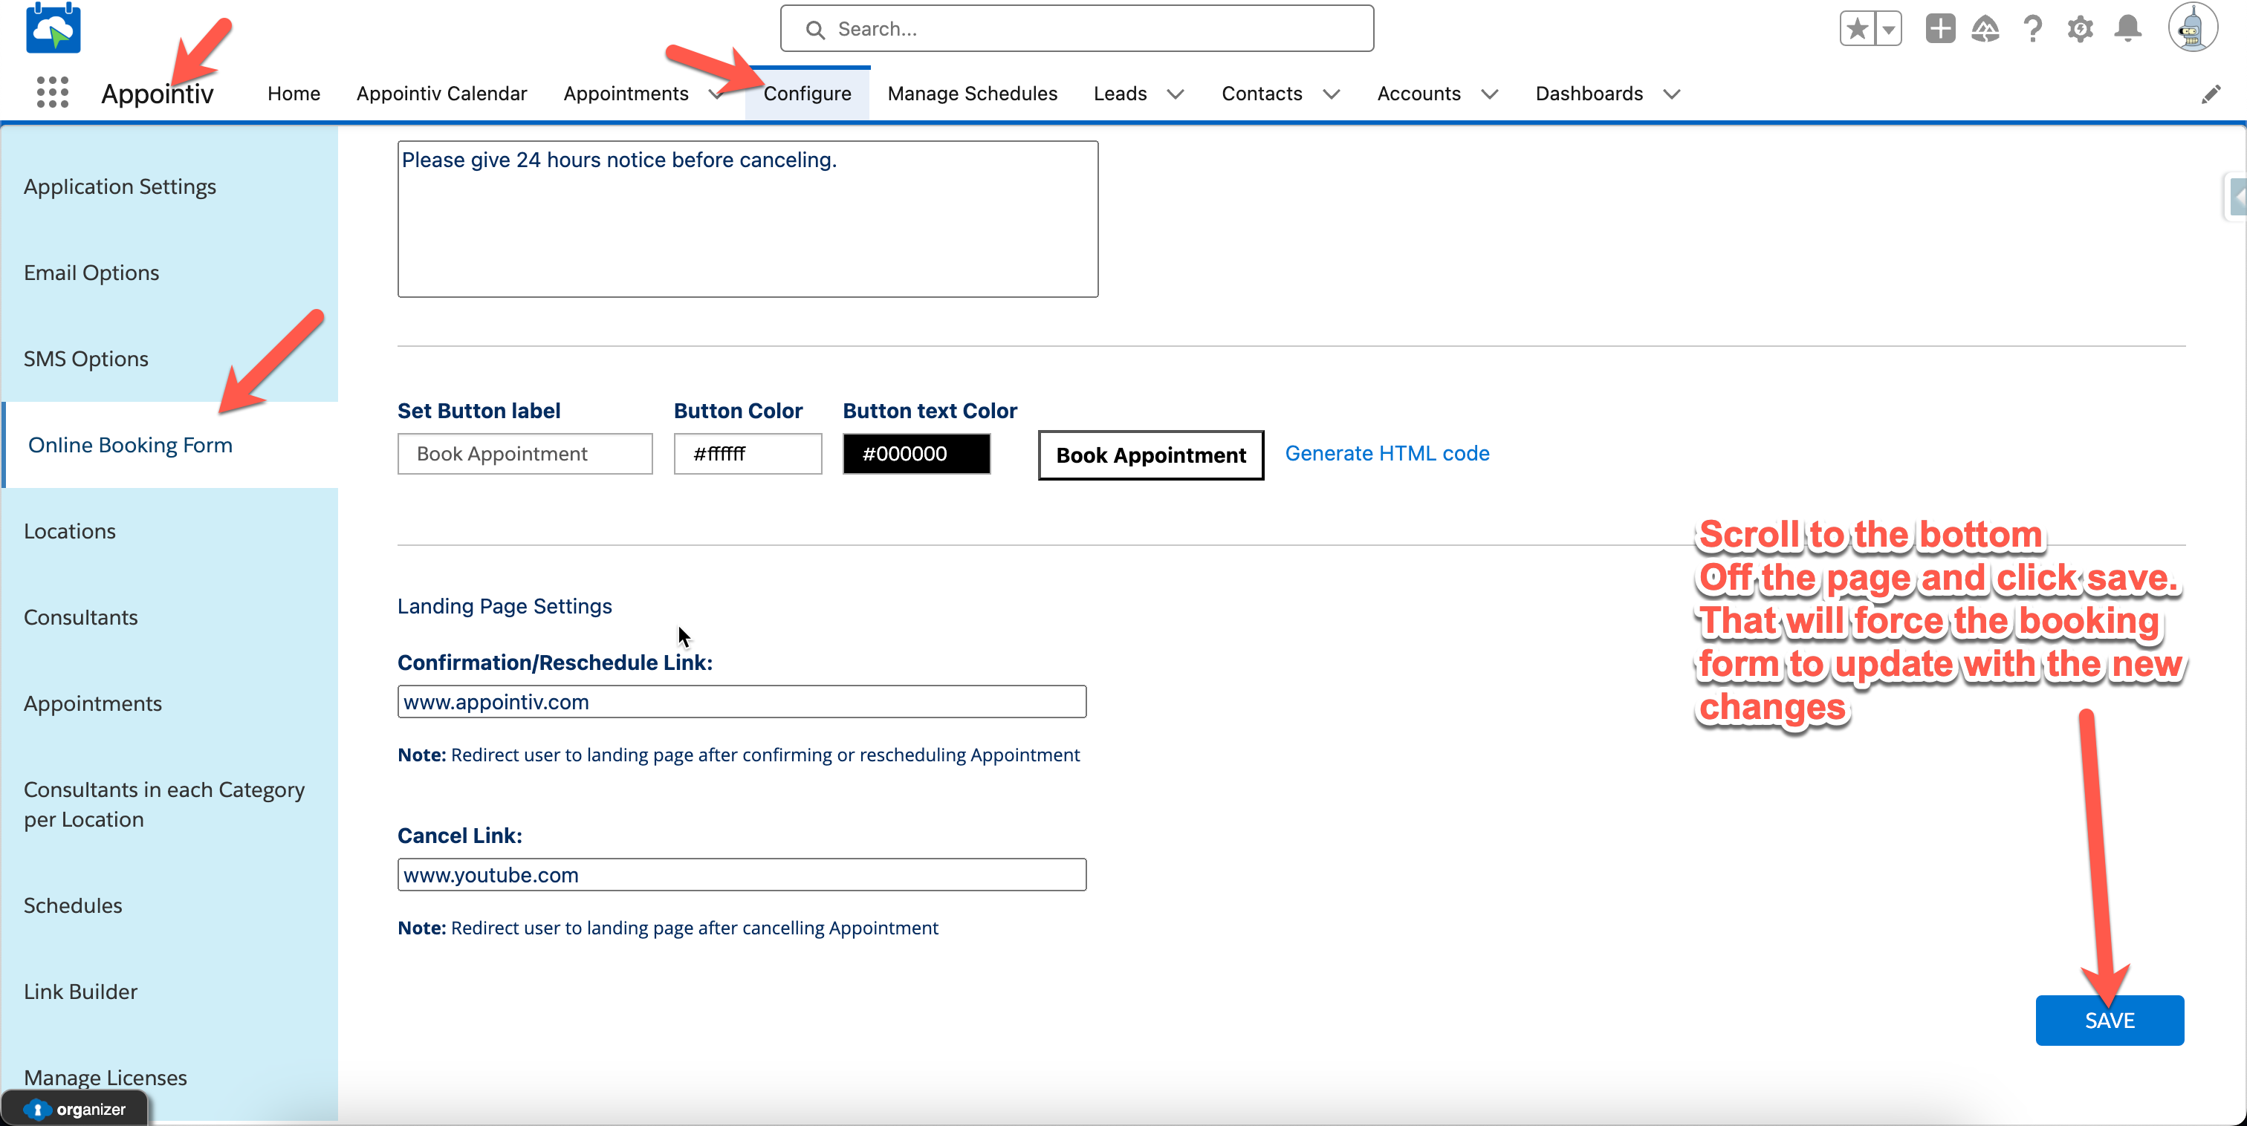Image resolution: width=2247 pixels, height=1126 pixels.
Task: Open the Leads tab
Action: [x=1120, y=94]
